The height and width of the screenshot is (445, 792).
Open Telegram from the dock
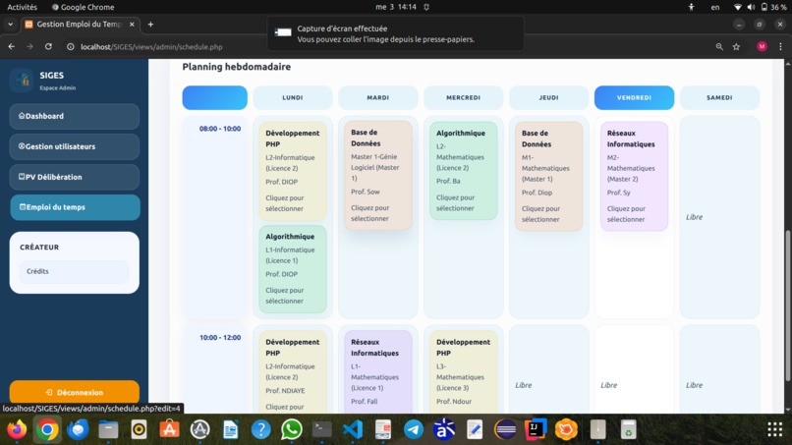click(x=414, y=430)
